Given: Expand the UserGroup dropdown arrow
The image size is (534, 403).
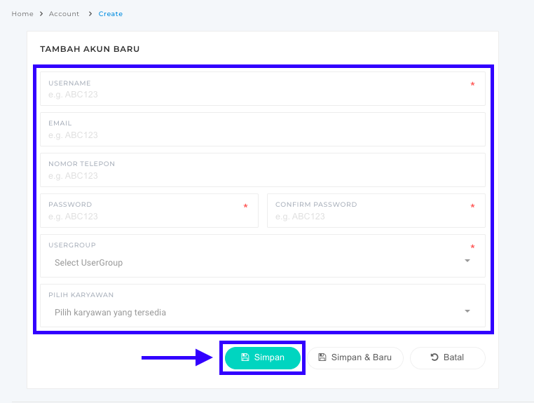Looking at the screenshot, I should tap(467, 261).
